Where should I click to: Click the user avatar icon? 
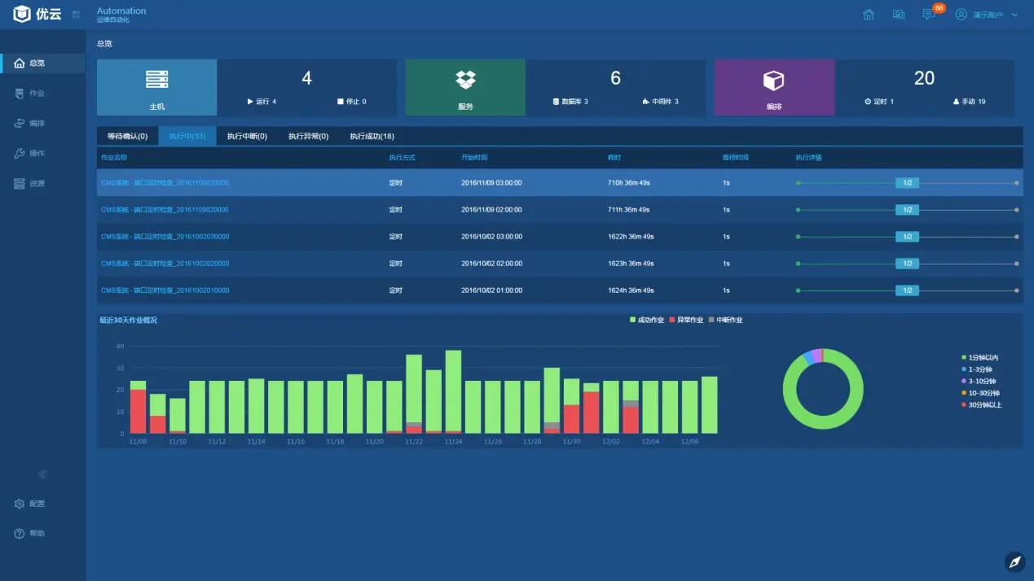[x=961, y=15]
